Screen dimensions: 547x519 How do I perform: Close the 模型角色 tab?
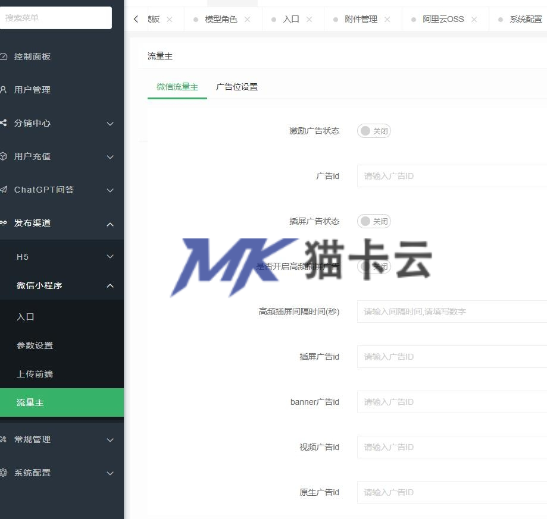248,20
